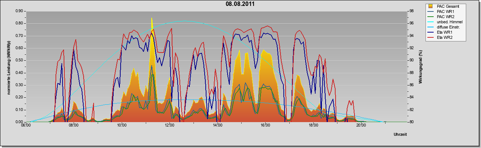Screen dimensions: 481x148
Task: Click the Uhrzeit axis title
Action: [400, 134]
